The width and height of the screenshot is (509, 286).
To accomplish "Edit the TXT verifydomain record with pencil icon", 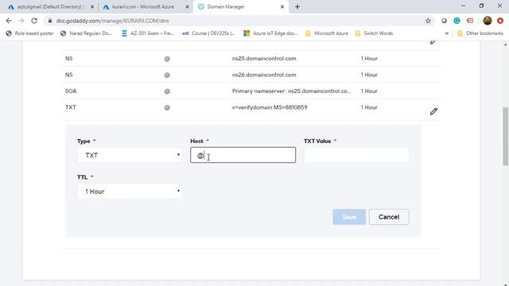I will click(433, 111).
